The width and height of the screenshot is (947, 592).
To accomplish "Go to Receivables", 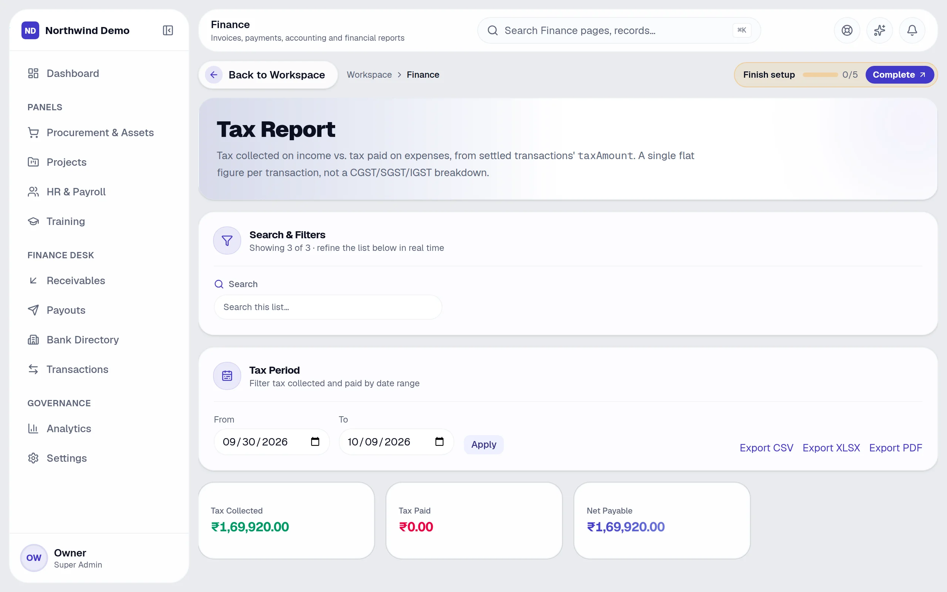I will click(99, 280).
